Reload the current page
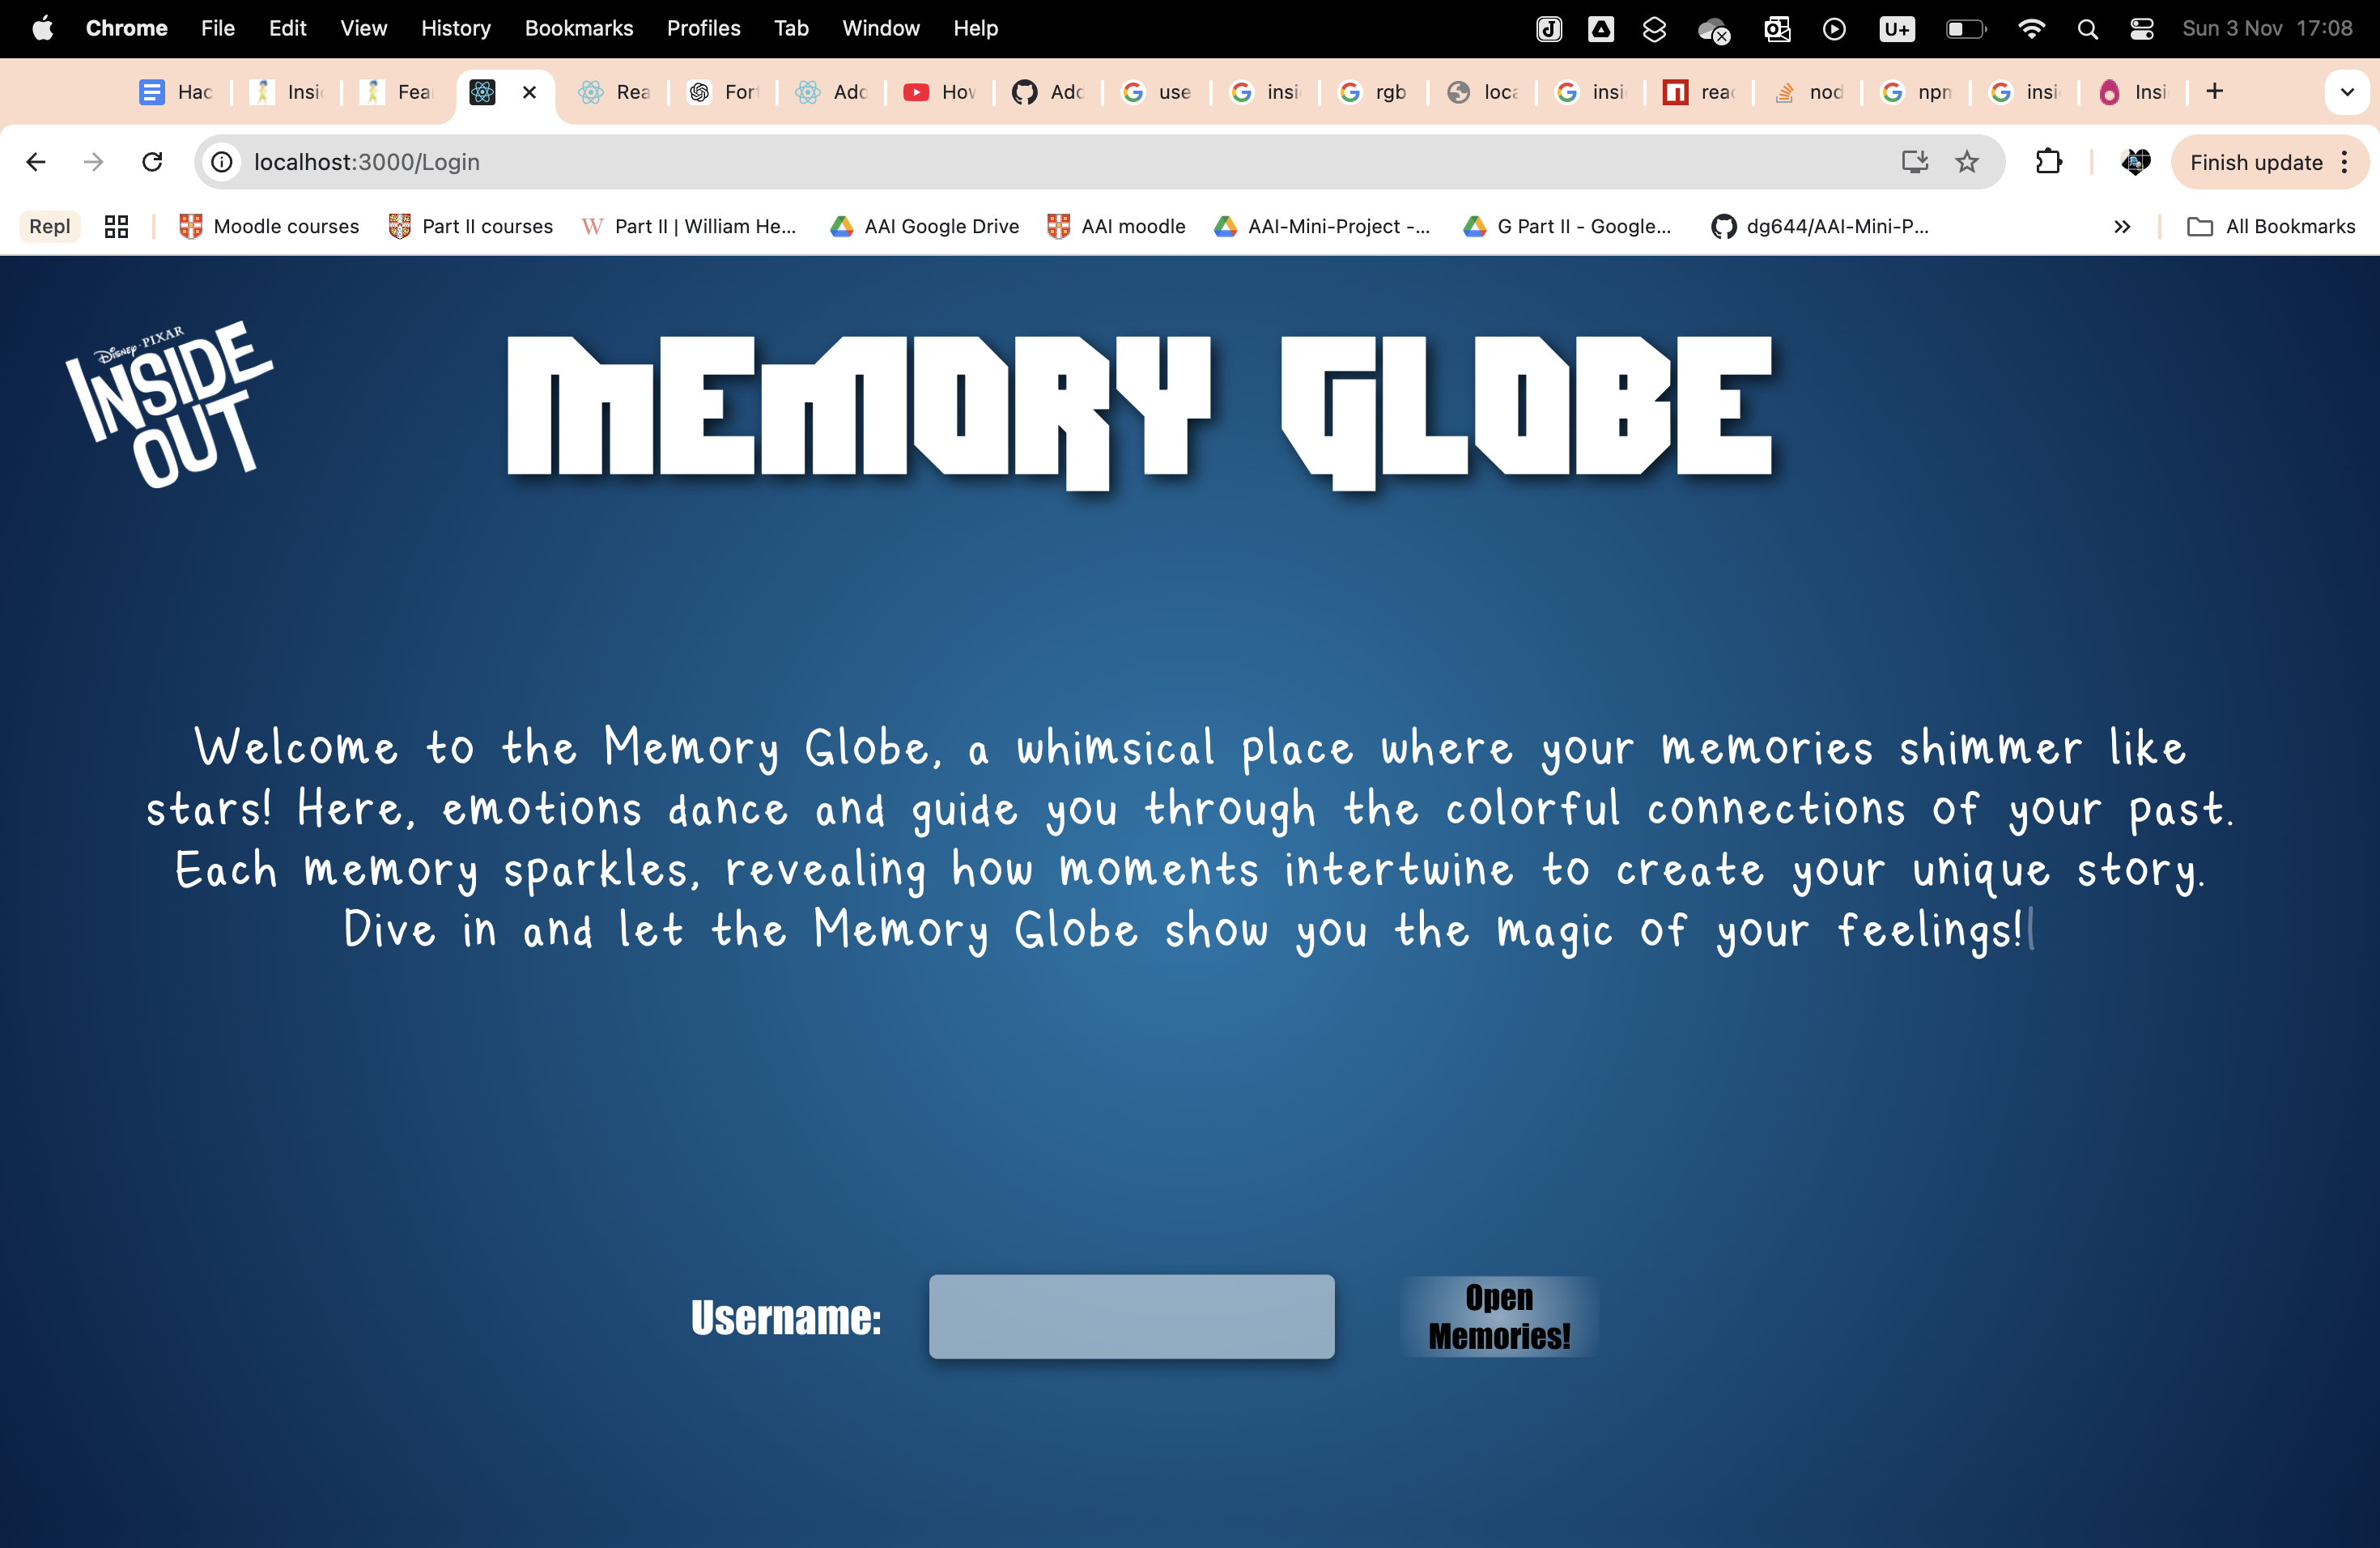This screenshot has height=1548, width=2380. click(152, 162)
